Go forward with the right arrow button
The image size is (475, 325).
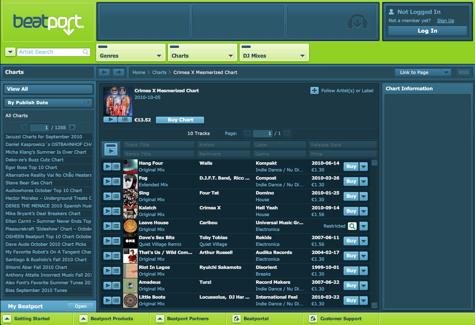click(118, 72)
